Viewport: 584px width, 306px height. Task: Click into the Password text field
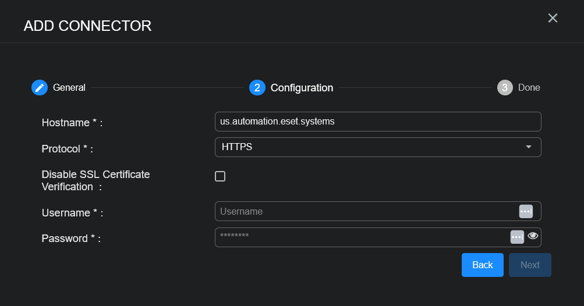point(361,237)
